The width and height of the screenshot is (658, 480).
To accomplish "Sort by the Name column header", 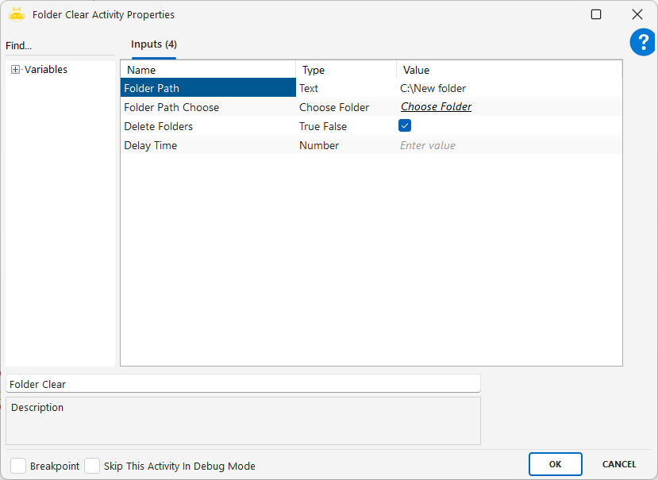I will (x=207, y=70).
